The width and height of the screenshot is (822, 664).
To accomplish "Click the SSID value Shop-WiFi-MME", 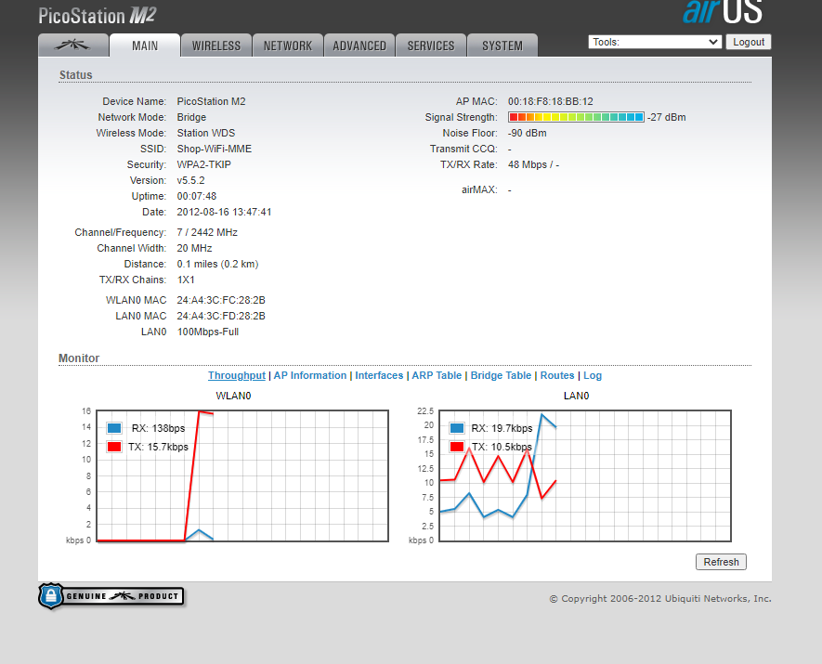I will 214,149.
